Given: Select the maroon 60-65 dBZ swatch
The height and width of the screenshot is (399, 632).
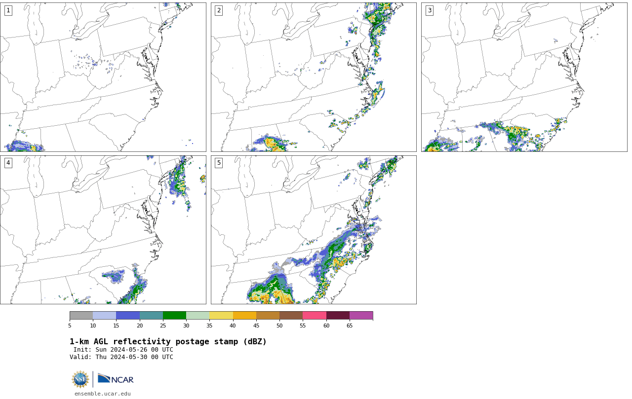Looking at the screenshot, I should [338, 316].
